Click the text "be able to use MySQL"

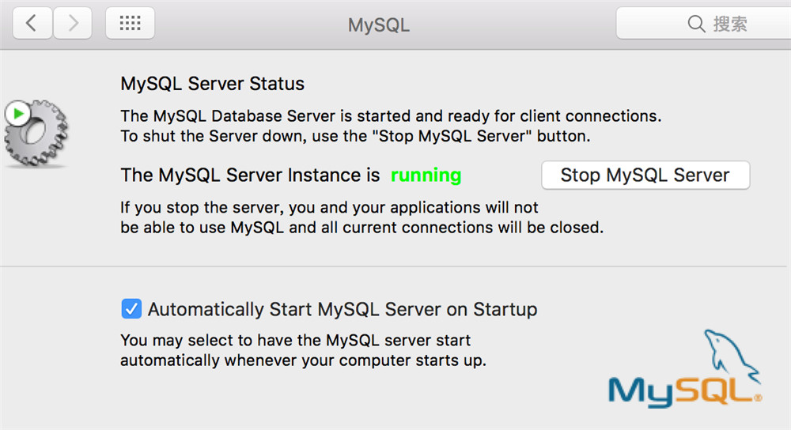[x=202, y=228]
